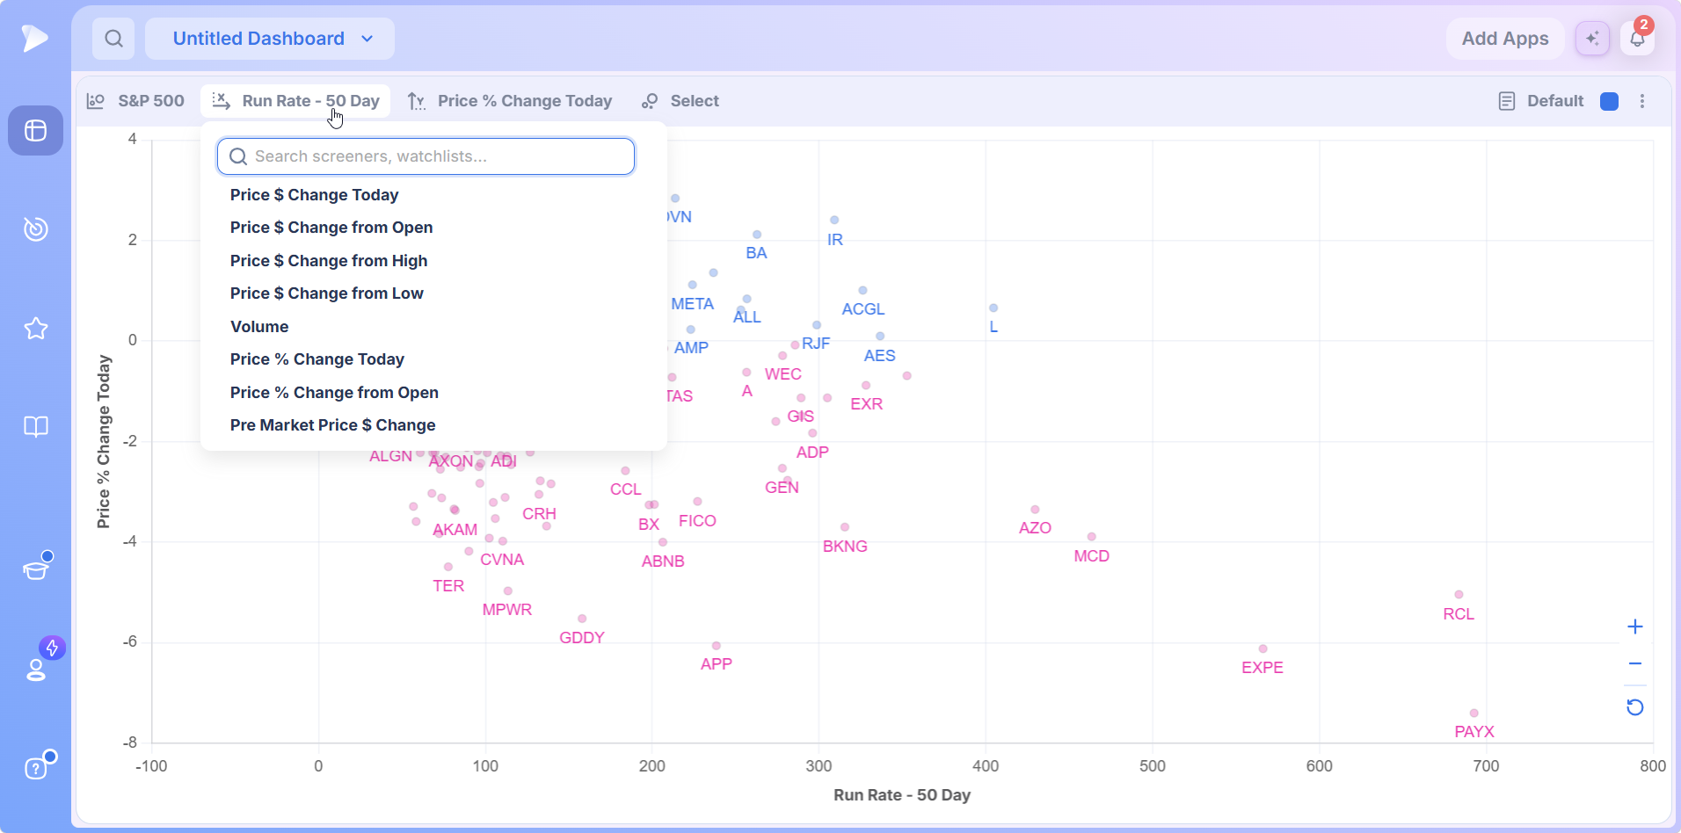Click the TER data point label

448,586
